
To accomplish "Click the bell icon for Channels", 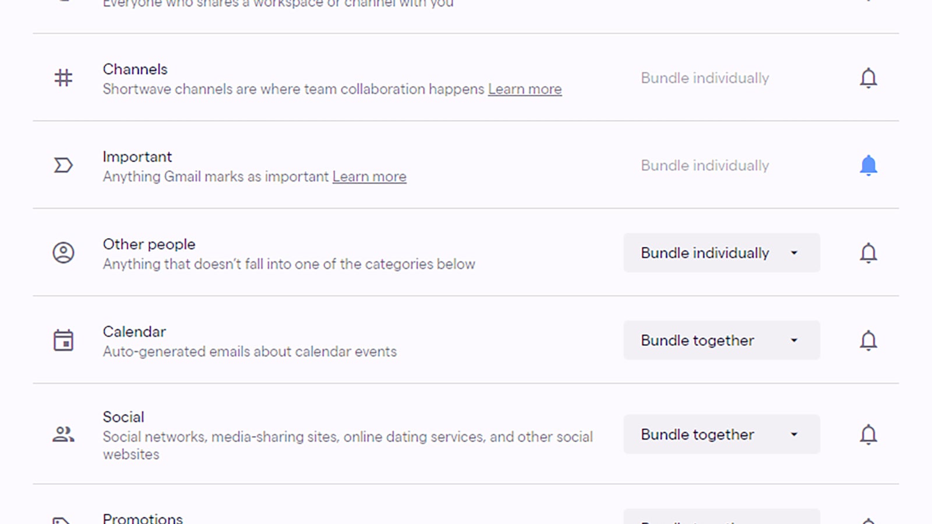I will [x=869, y=78].
